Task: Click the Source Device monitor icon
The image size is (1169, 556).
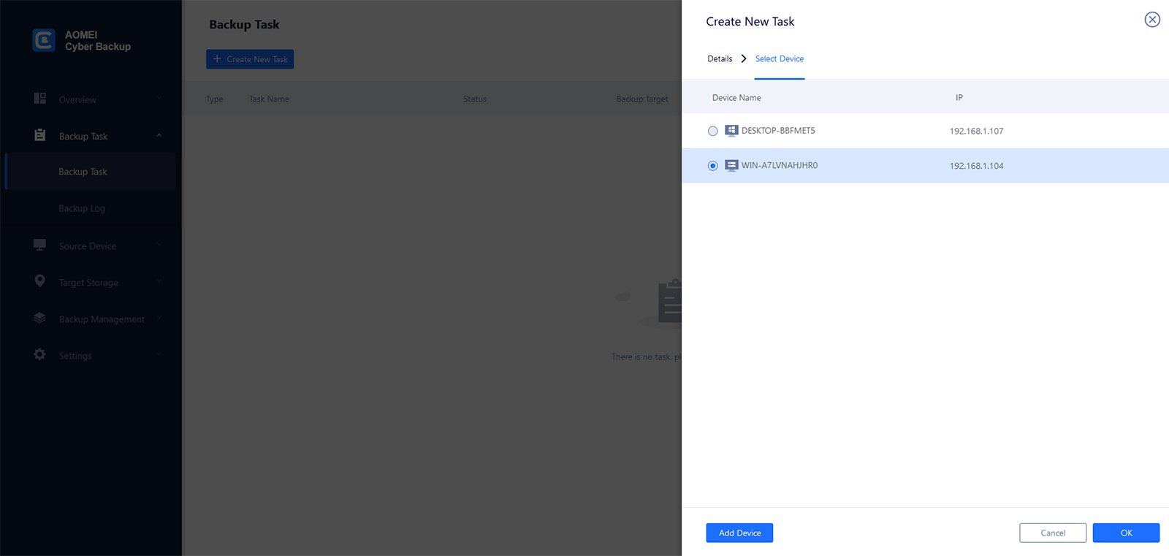Action: point(40,245)
